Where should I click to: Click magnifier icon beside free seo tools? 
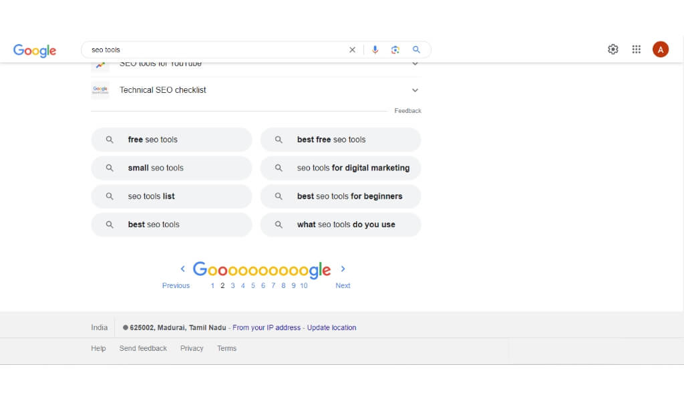pos(110,140)
